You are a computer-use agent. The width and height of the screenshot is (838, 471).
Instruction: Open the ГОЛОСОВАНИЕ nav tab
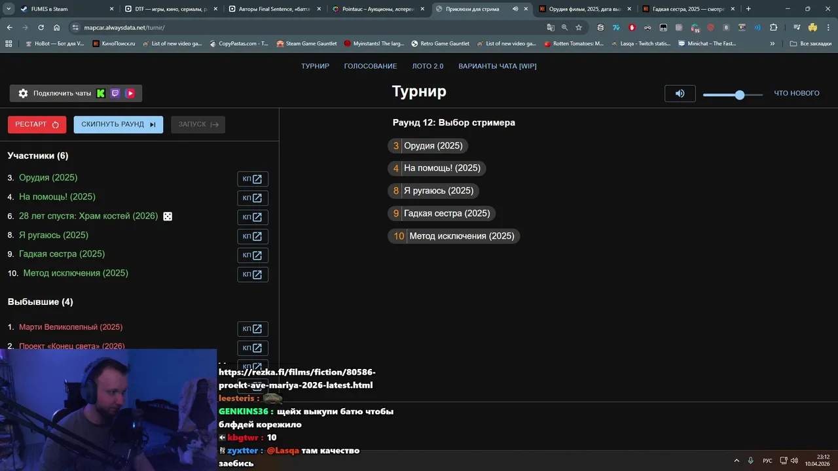[x=371, y=66]
